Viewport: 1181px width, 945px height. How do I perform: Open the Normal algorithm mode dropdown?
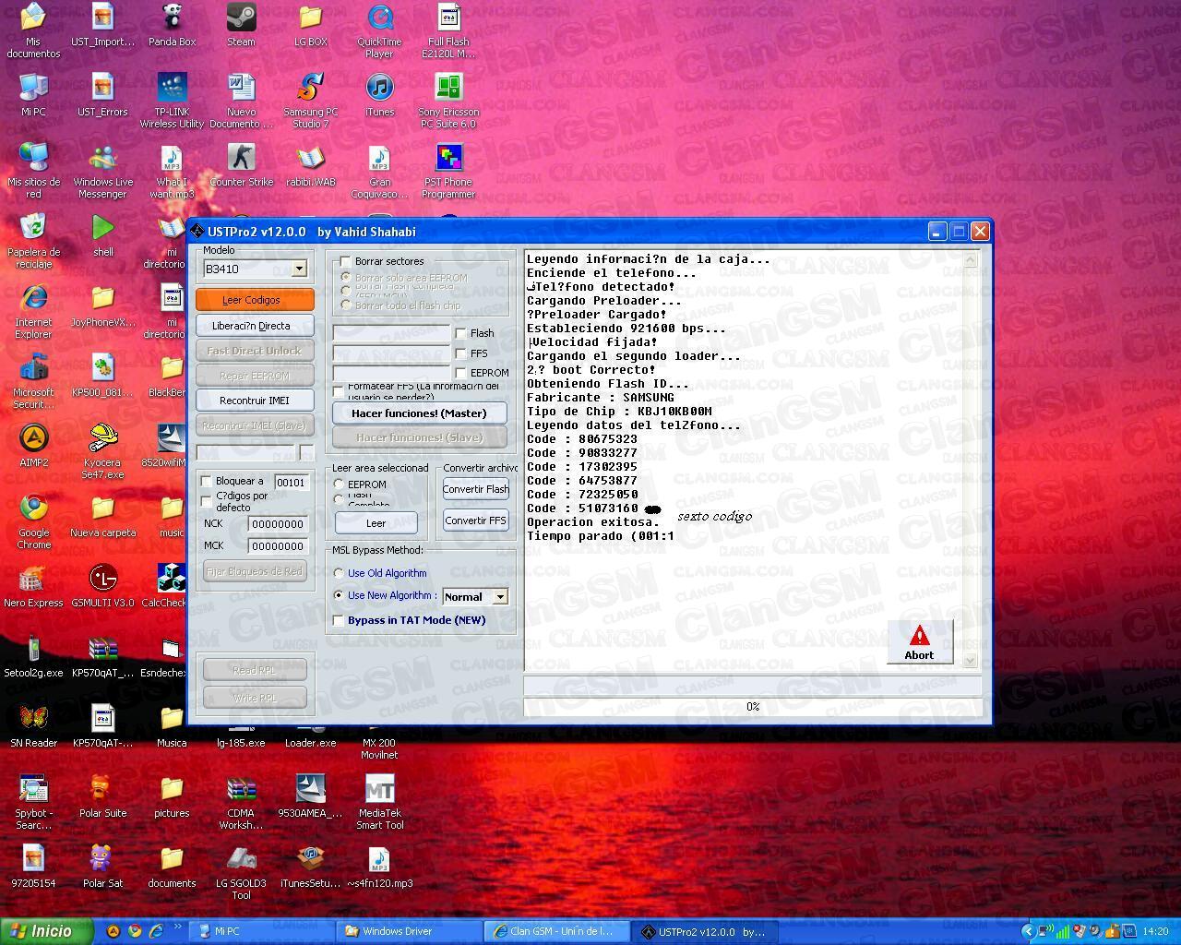500,596
